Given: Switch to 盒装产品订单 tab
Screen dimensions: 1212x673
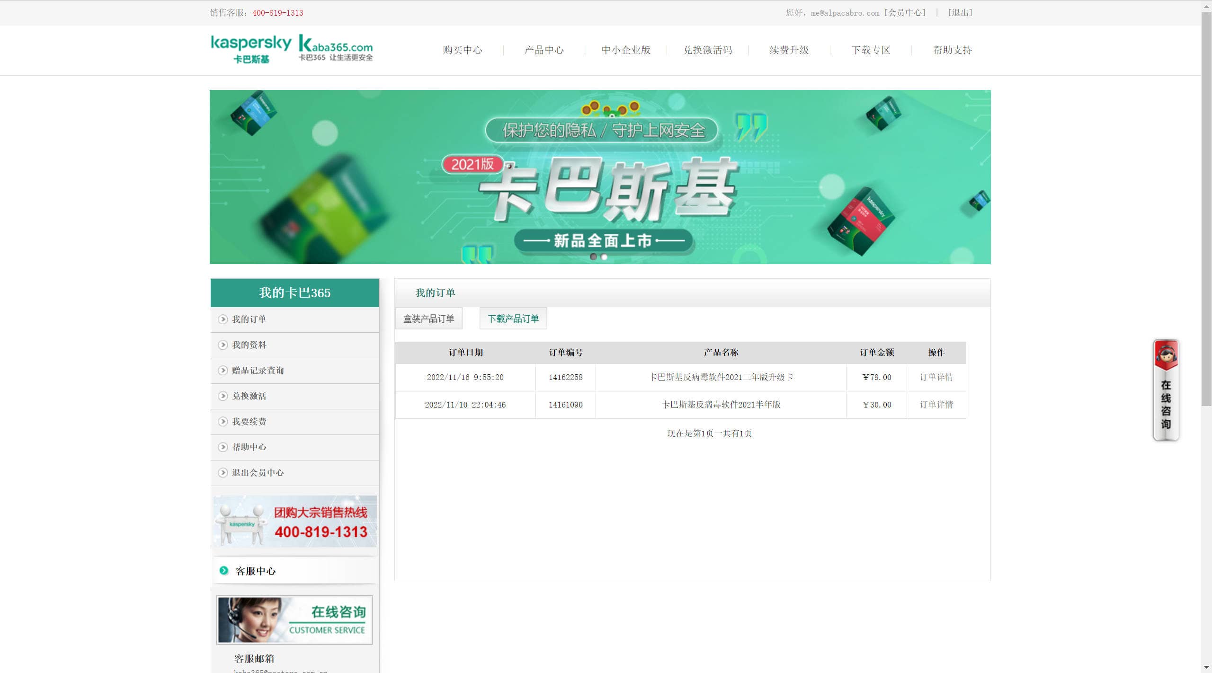Looking at the screenshot, I should (429, 319).
